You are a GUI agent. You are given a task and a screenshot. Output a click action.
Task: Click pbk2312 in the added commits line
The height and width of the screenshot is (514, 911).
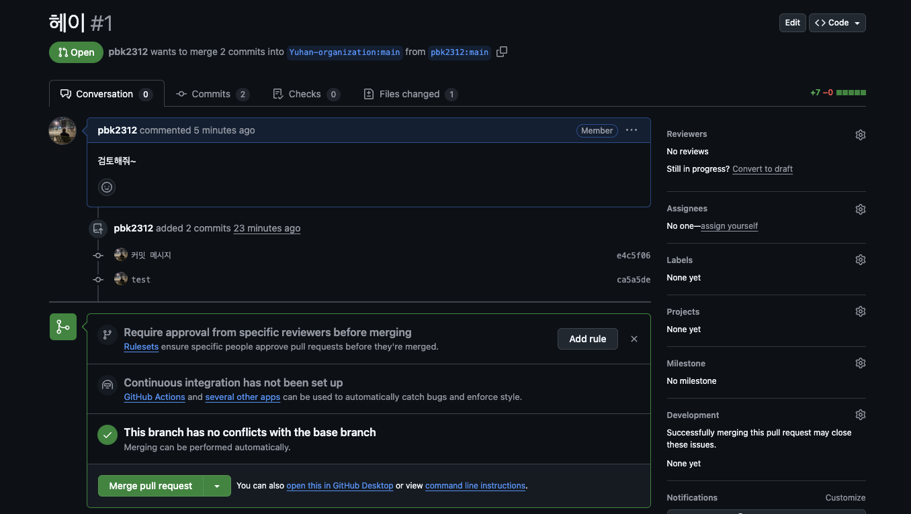click(133, 228)
